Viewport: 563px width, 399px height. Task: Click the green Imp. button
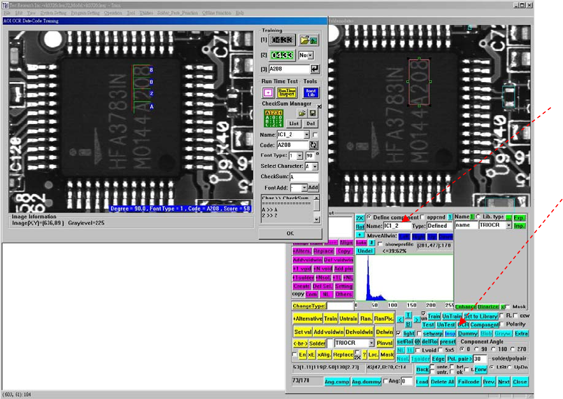[x=519, y=226]
